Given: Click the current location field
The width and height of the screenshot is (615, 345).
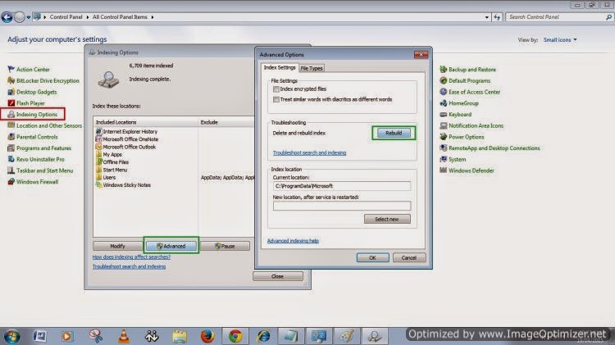Looking at the screenshot, I should pos(342,186).
